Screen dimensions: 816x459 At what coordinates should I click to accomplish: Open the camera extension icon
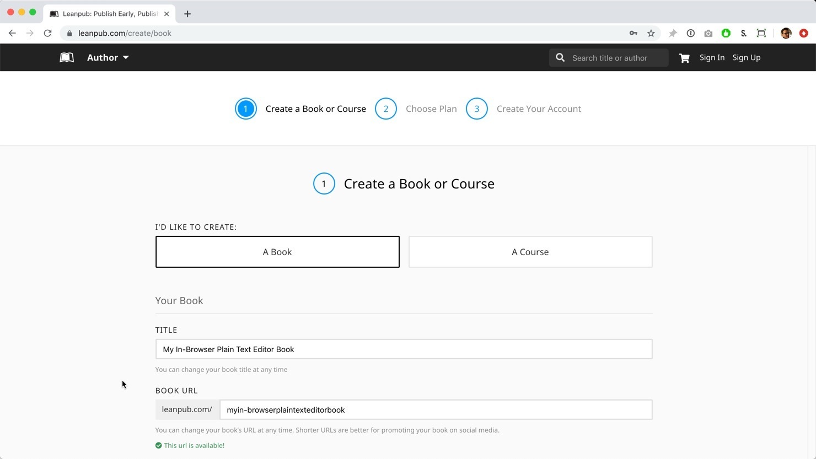pos(708,33)
